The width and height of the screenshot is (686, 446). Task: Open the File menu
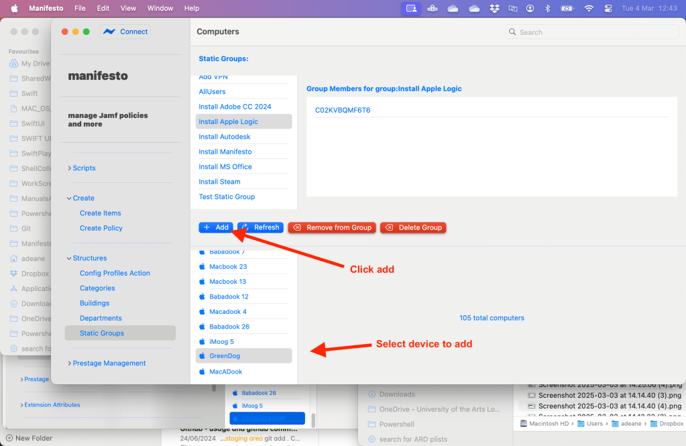[80, 8]
